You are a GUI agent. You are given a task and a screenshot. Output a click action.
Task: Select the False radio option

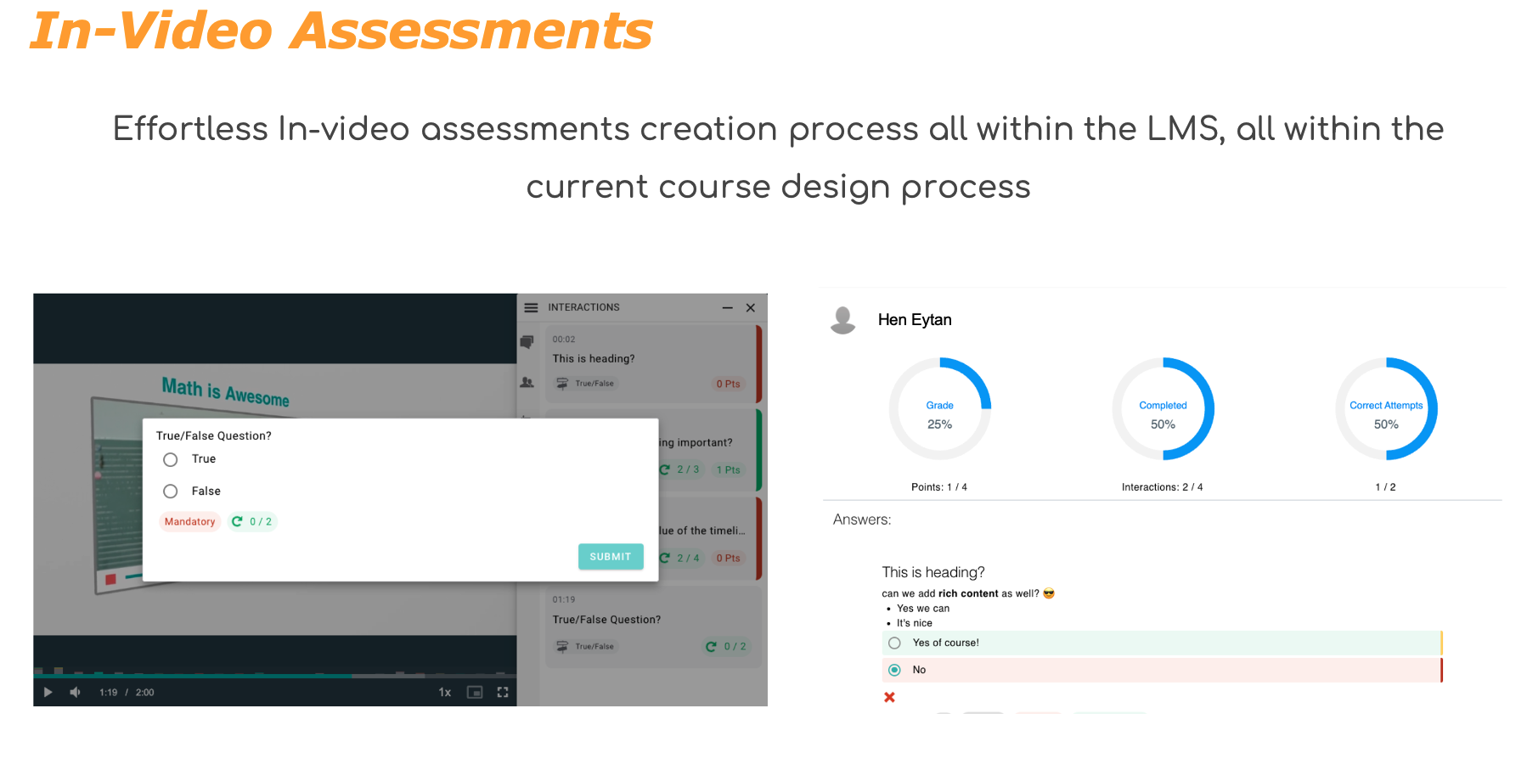click(171, 492)
